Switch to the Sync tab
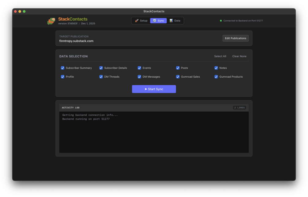Image resolution: width=308 pixels, height=197 pixels. point(158,21)
